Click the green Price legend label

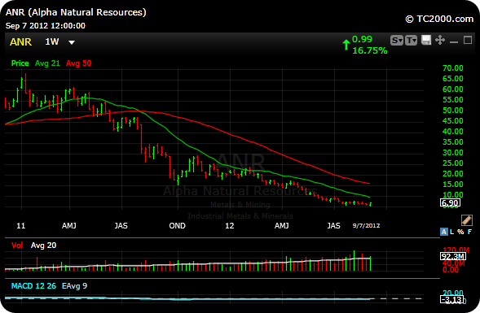click(x=20, y=63)
